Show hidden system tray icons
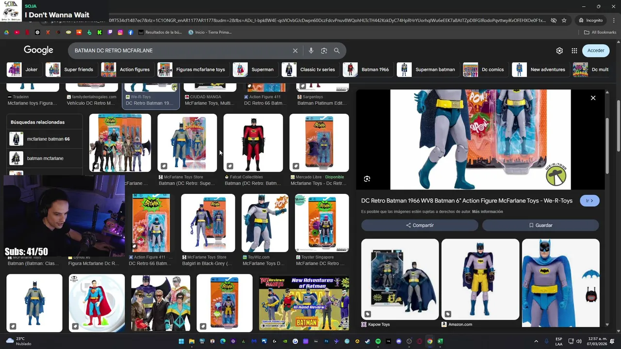Image resolution: width=621 pixels, height=349 pixels. [x=536, y=341]
